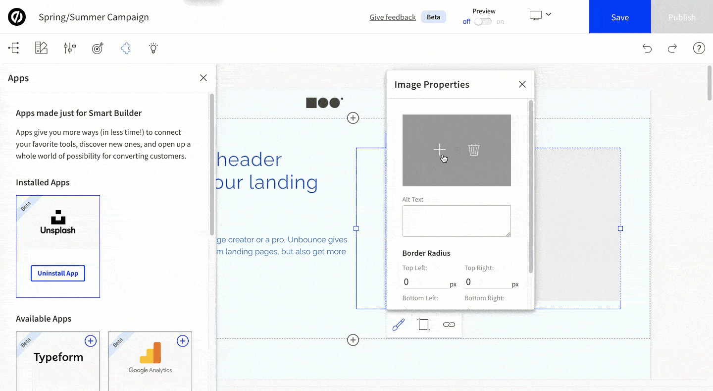Open the design and style editor icon
Viewport: 713px width, 391px height.
coord(41,48)
